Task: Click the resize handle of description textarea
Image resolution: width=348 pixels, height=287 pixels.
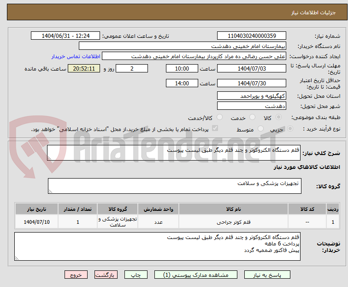Action: tap(49, 158)
